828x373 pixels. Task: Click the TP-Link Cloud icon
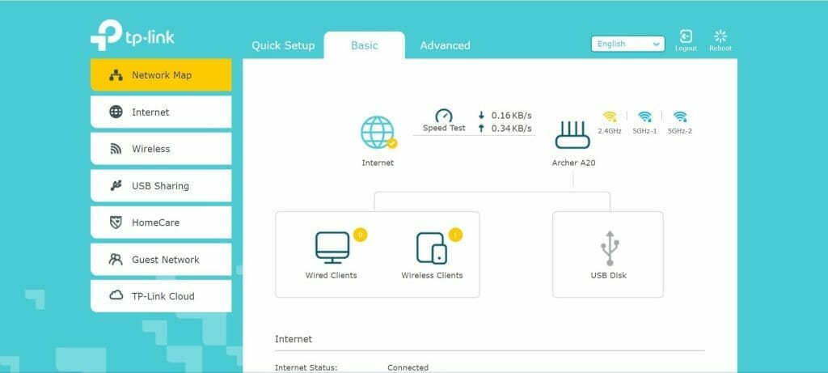coord(116,296)
